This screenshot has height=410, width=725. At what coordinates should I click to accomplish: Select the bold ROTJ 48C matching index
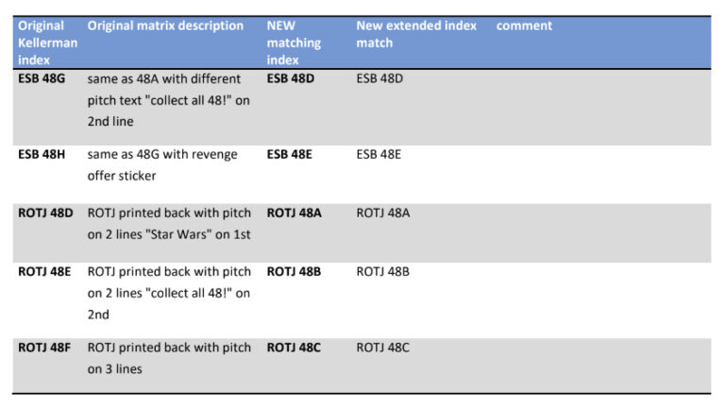click(294, 348)
